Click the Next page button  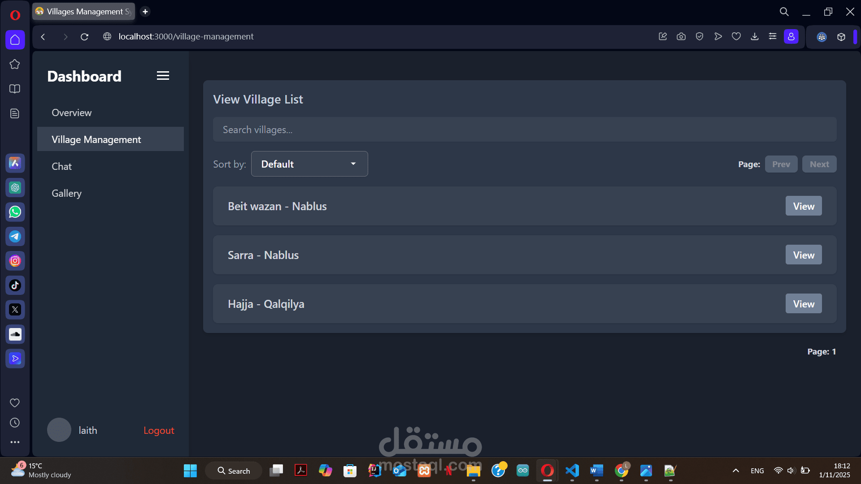[x=819, y=164]
